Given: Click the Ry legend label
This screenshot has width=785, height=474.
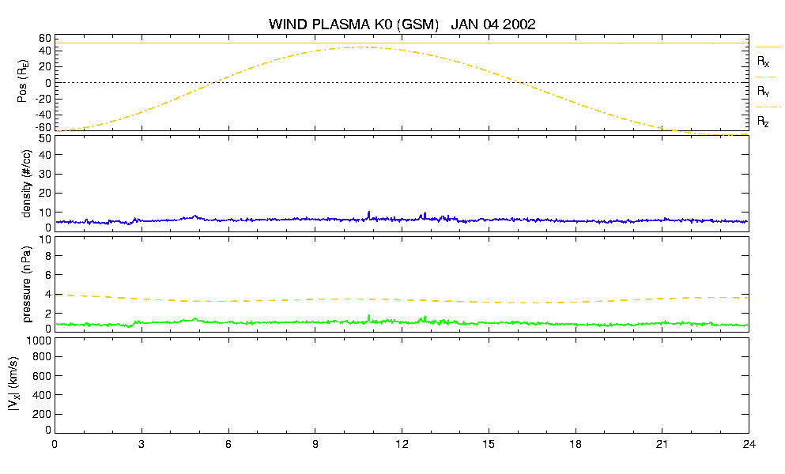Looking at the screenshot, I should [x=763, y=92].
